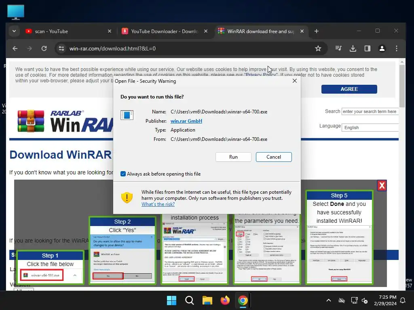Open the notifications bell icon
Screen dimensions: 414x310
point(403,300)
